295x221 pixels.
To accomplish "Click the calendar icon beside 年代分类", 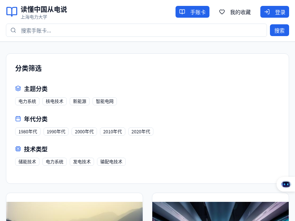I will click(18, 119).
